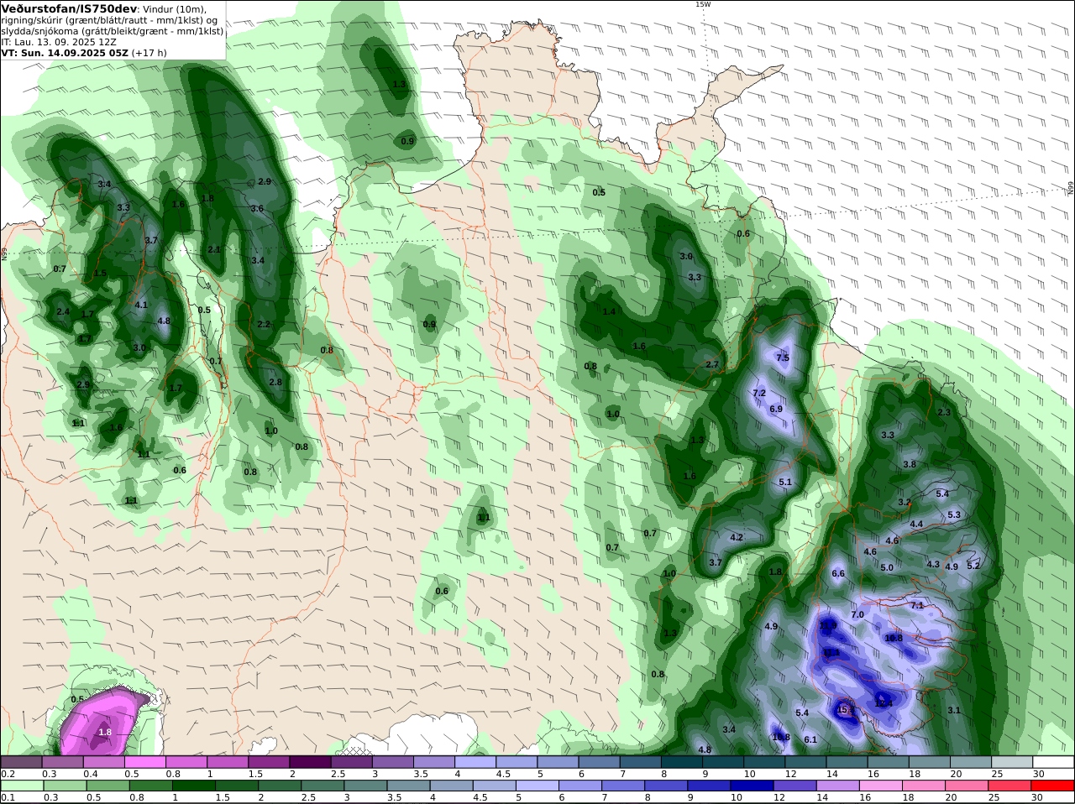Click the 7.1 precipitation value on the map

click(x=917, y=605)
